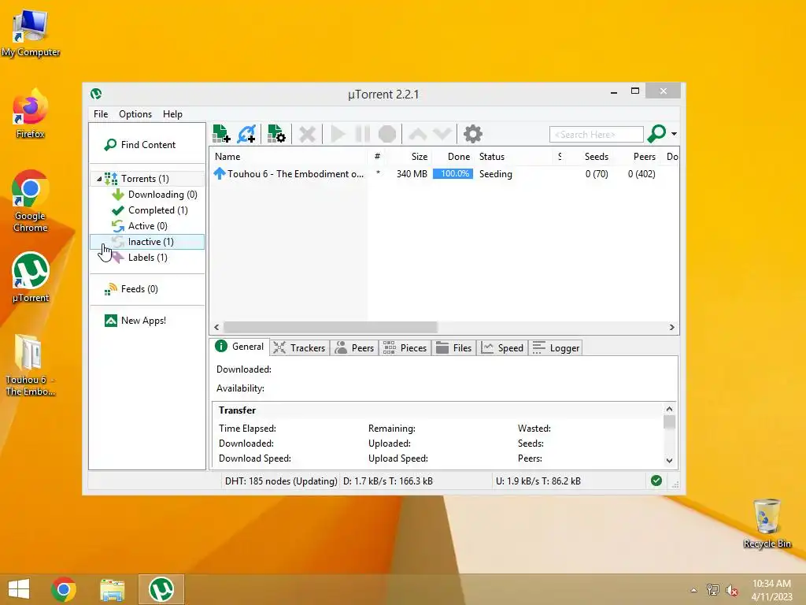This screenshot has height=605, width=806.
Task: Click Add Torrent from URL icon
Action: click(246, 134)
